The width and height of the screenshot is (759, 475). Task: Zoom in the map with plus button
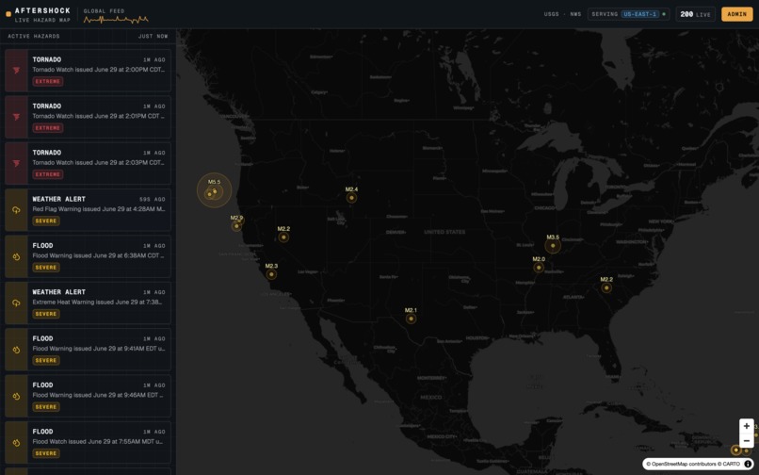click(747, 426)
